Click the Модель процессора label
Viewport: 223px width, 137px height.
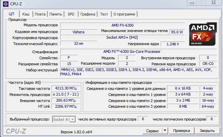pos(41,25)
